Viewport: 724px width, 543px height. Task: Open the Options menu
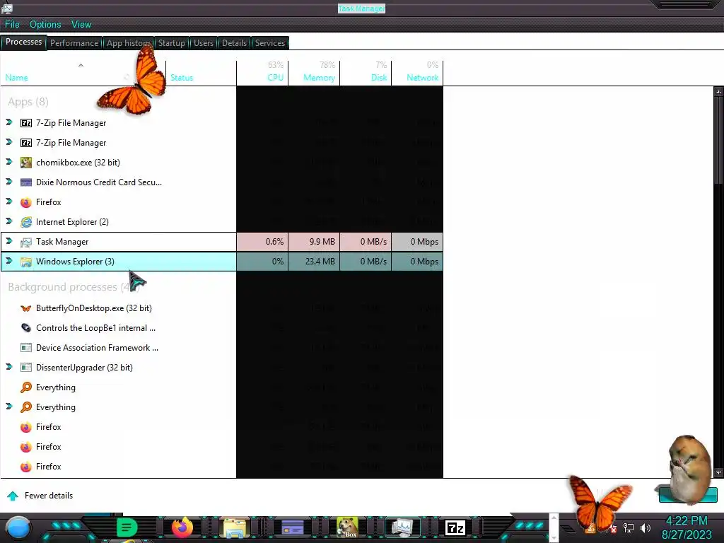pyautogui.click(x=45, y=25)
